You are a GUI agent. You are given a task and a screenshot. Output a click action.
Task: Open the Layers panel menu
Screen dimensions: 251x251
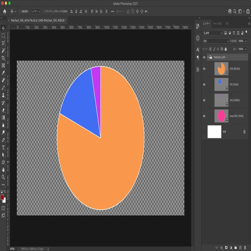tap(249, 24)
